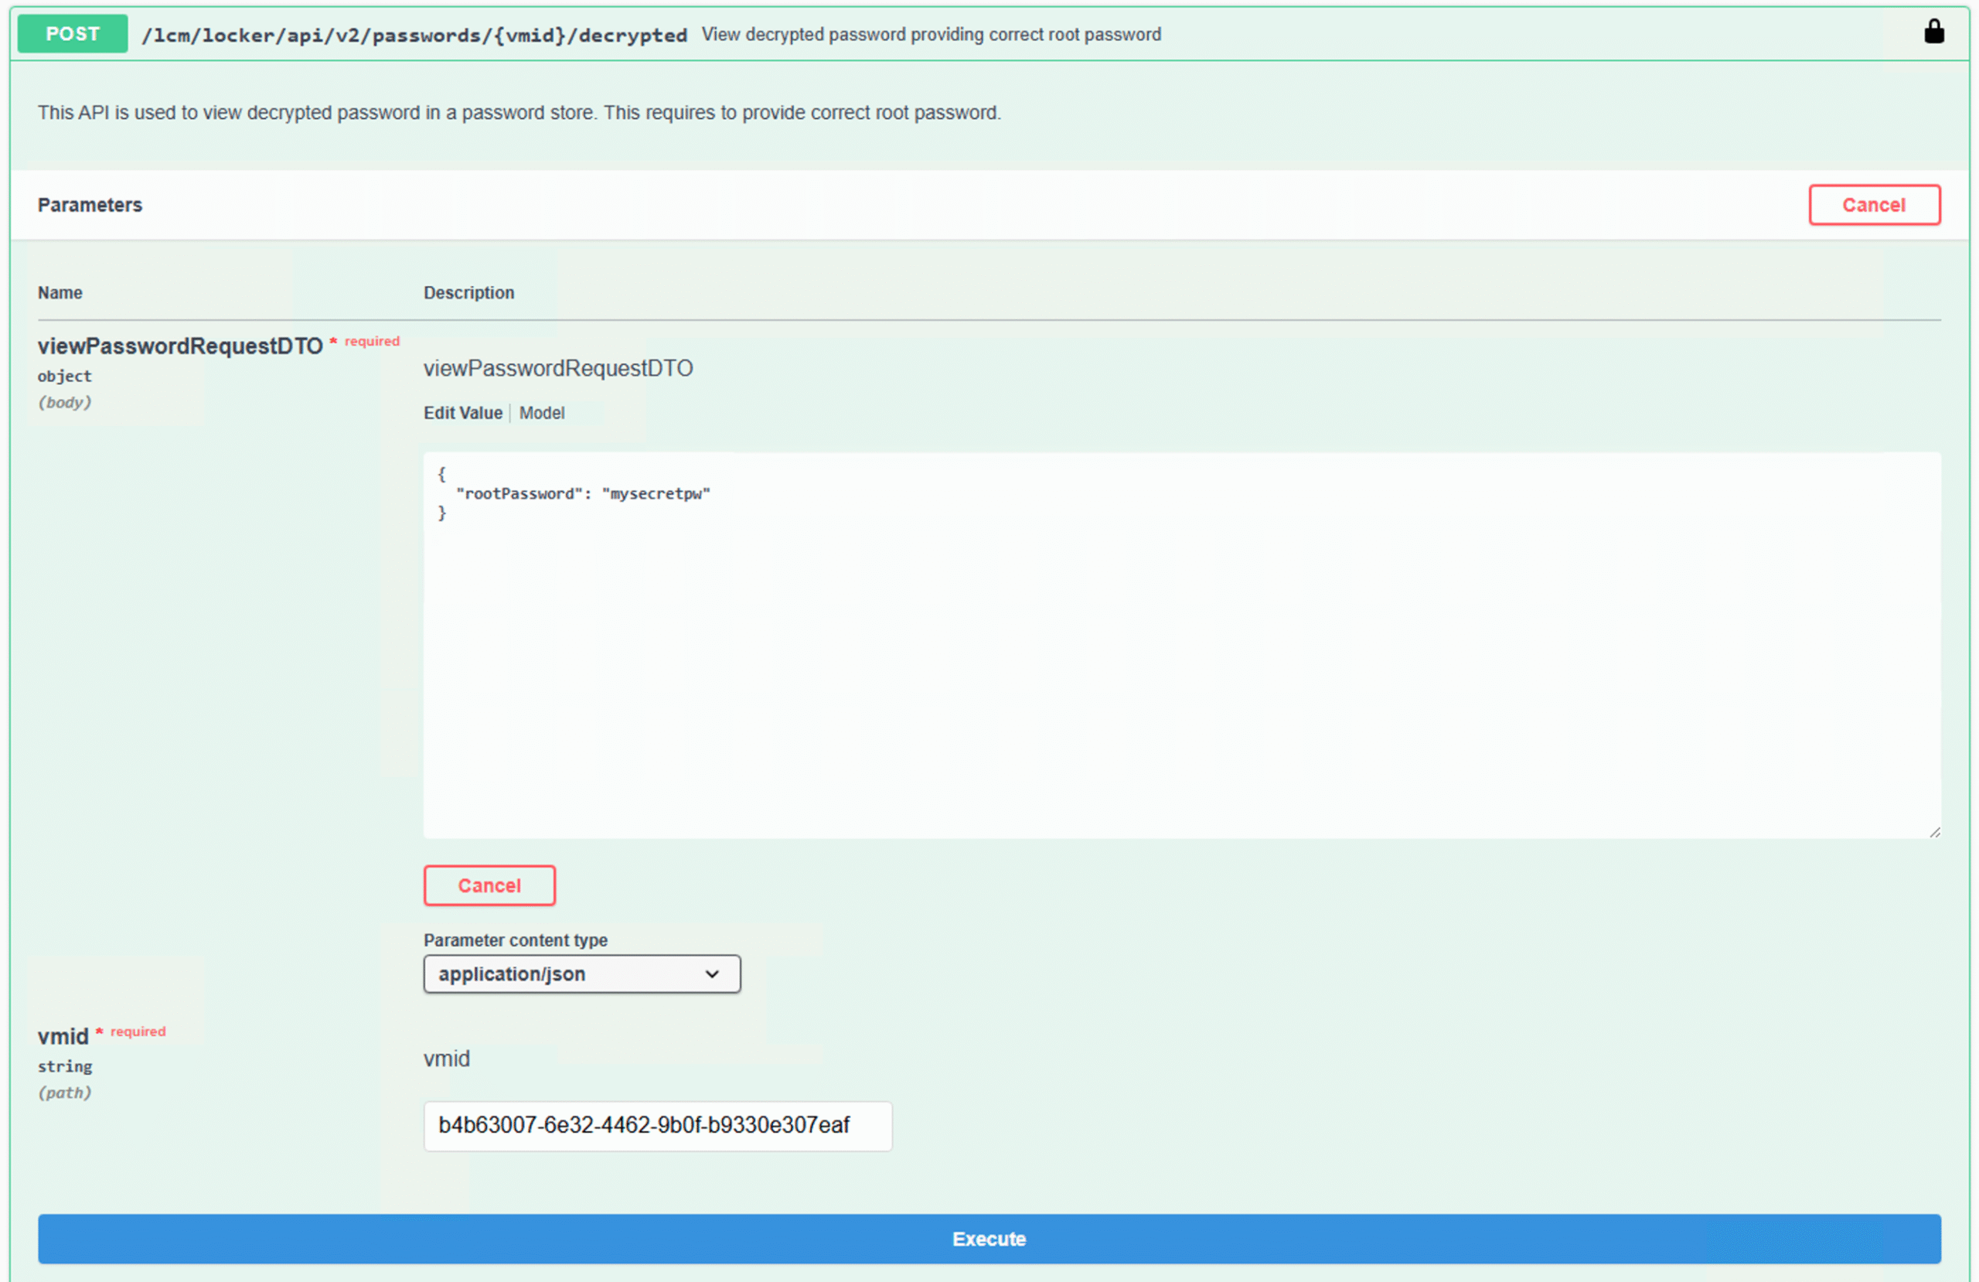Click the Parameters section heading
This screenshot has width=1979, height=1282.
pyautogui.click(x=90, y=205)
